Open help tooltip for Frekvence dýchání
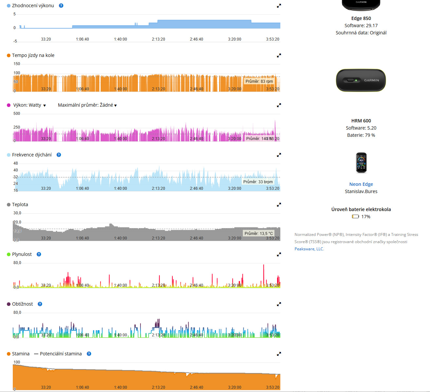Image resolution: width=430 pixels, height=392 pixels. tap(59, 155)
